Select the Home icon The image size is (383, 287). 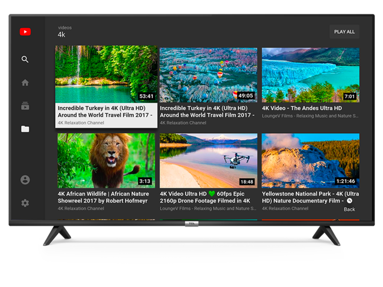[24, 82]
